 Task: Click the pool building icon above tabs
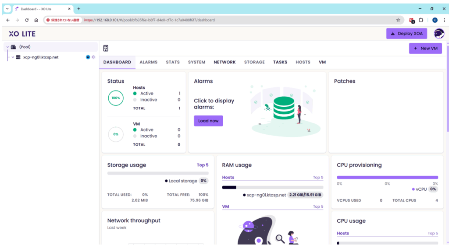tap(106, 49)
